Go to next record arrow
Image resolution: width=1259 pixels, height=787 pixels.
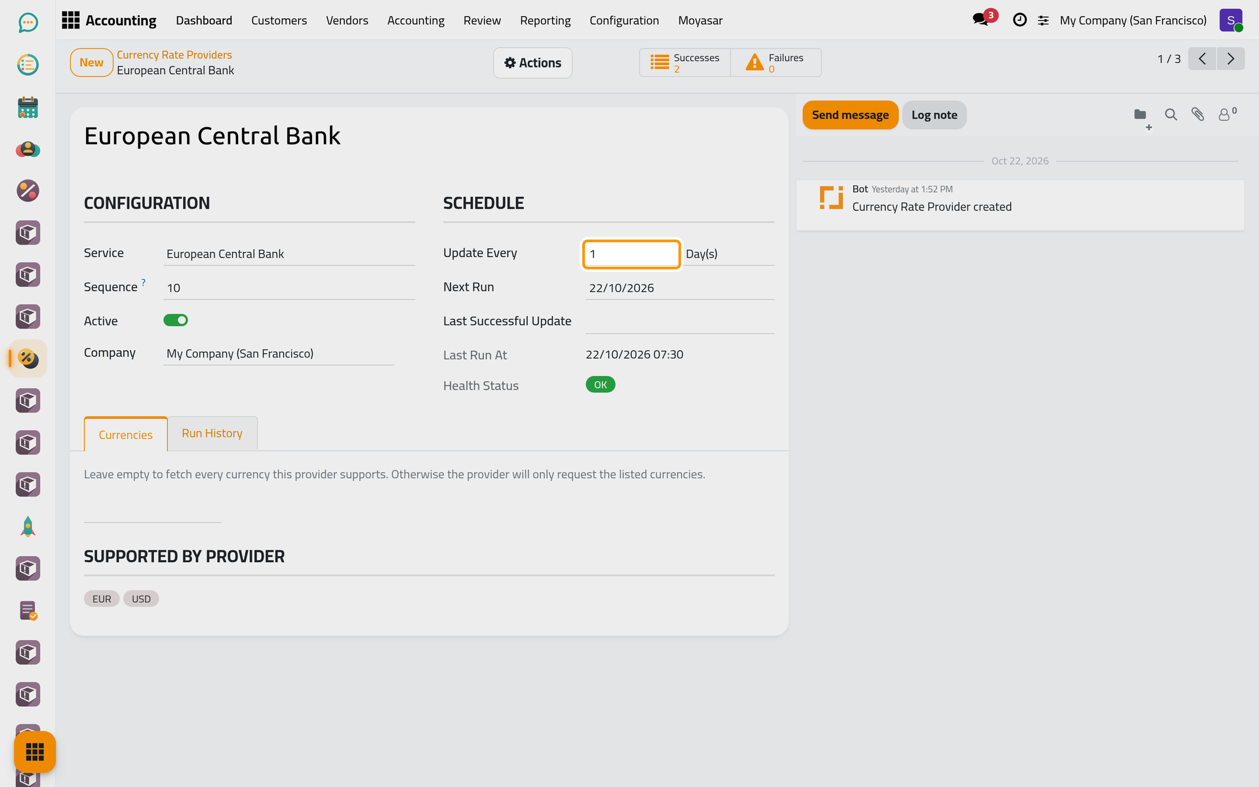coord(1231,59)
